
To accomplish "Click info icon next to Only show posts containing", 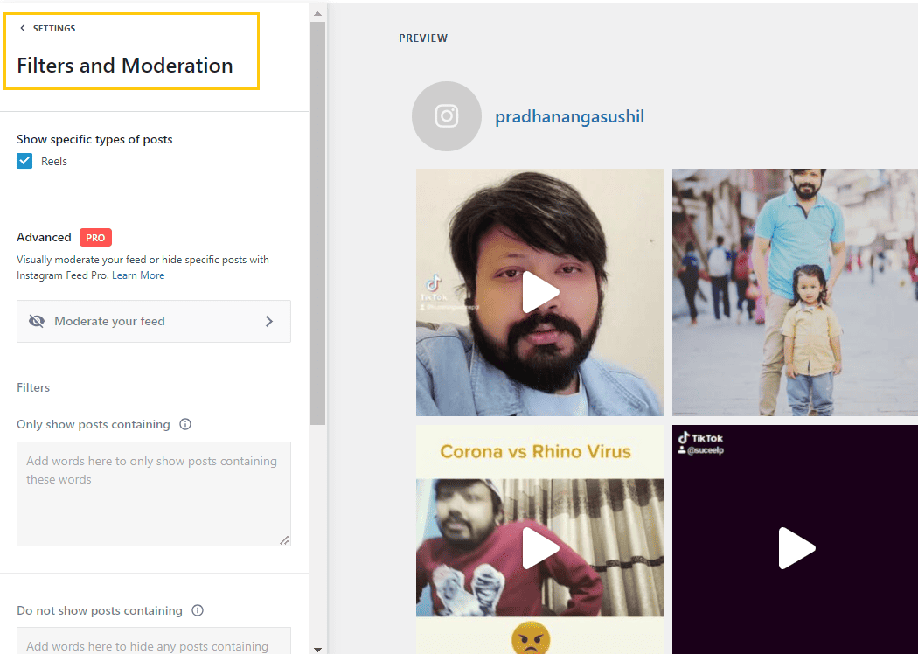I will 185,424.
